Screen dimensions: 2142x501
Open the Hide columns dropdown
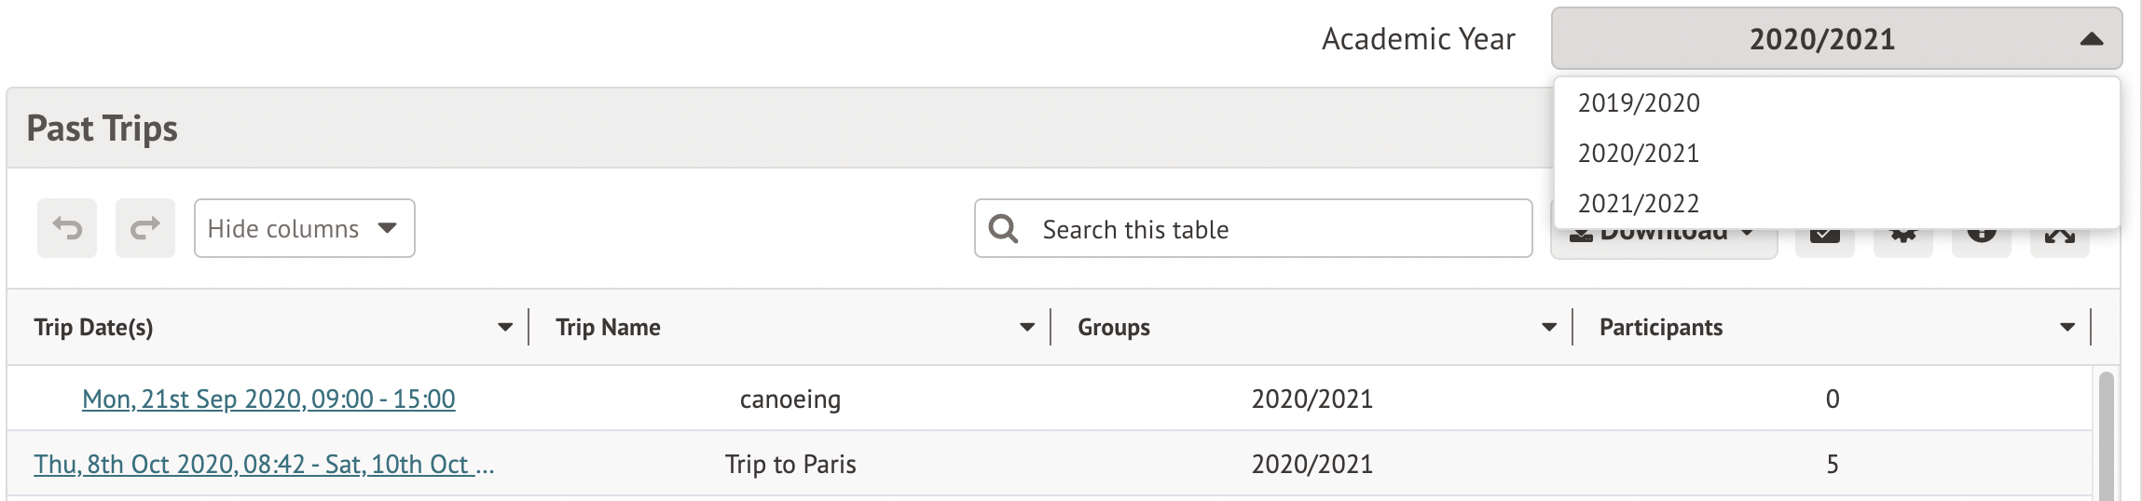coord(304,228)
